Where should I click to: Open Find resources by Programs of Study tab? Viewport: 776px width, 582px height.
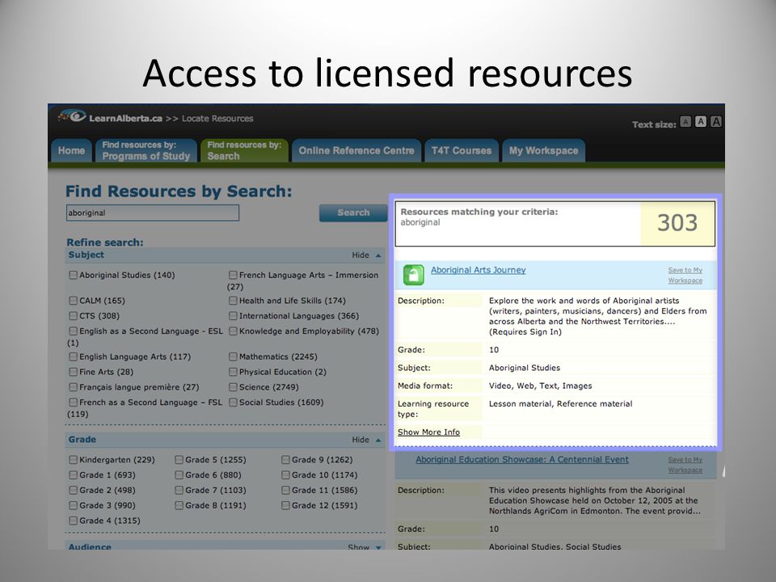[x=146, y=150]
